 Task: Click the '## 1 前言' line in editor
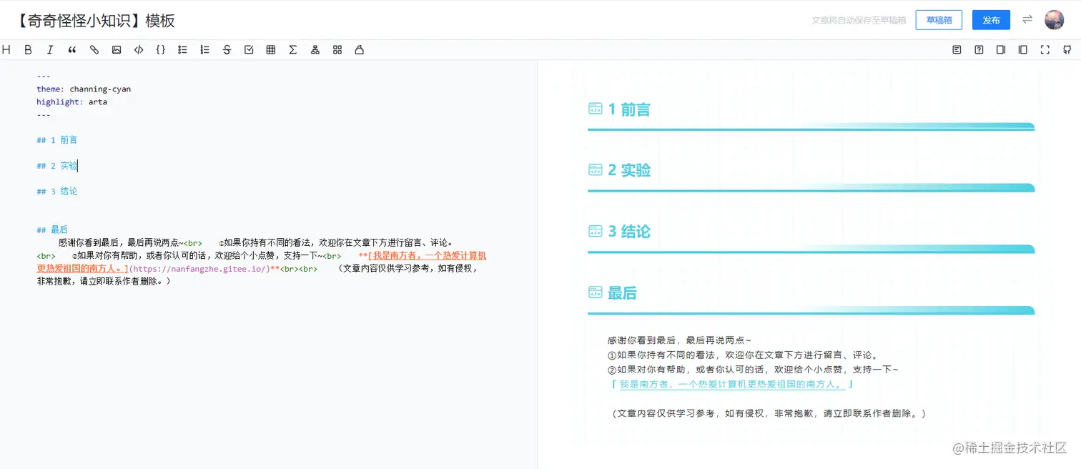57,140
